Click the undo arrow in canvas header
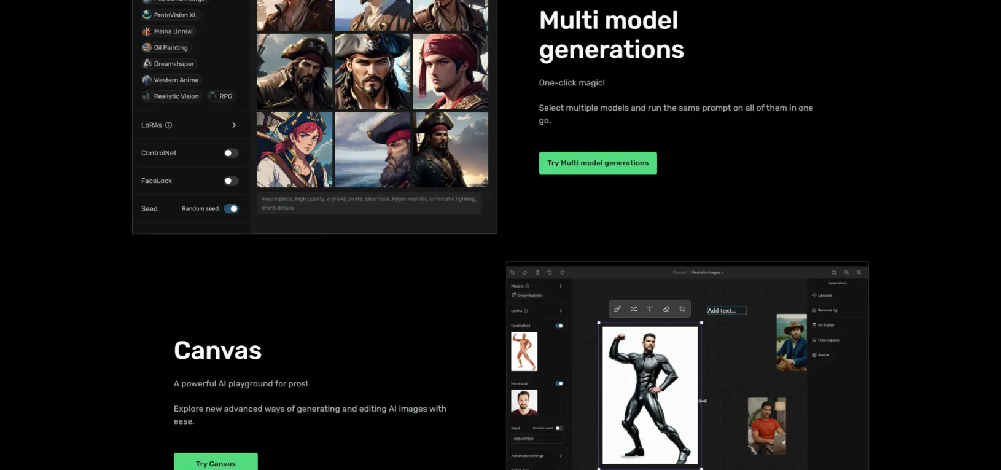 pyautogui.click(x=550, y=272)
